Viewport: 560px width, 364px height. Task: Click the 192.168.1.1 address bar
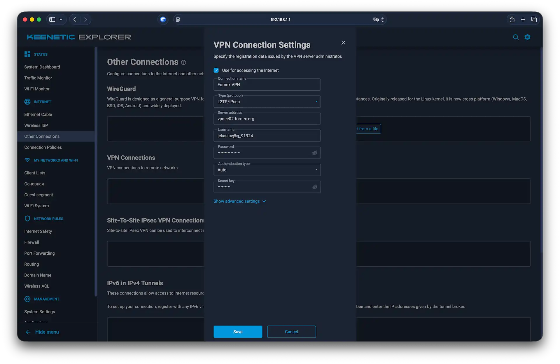pos(280,20)
